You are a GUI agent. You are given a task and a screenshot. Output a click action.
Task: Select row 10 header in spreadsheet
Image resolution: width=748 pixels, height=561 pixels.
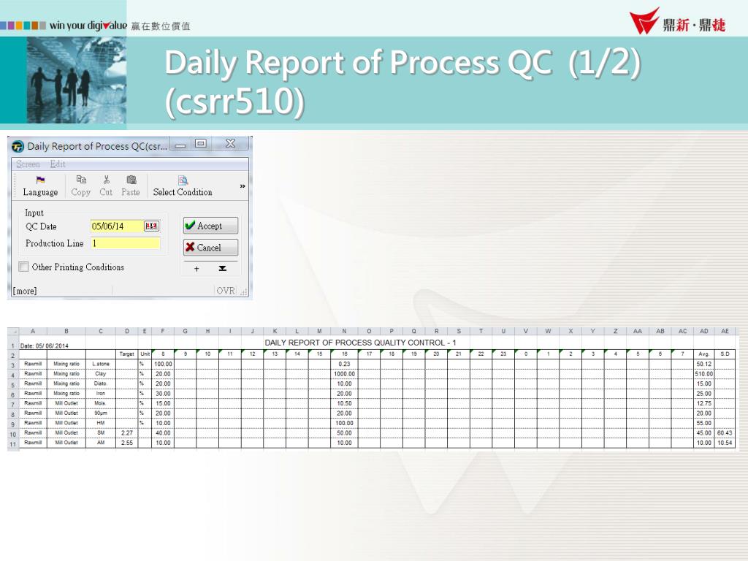13,434
